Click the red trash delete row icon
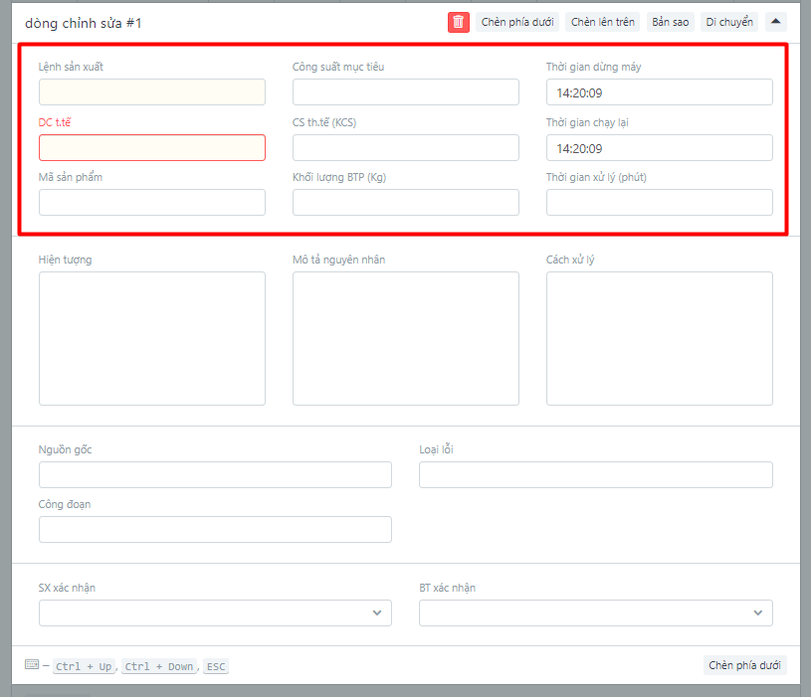 (x=458, y=22)
